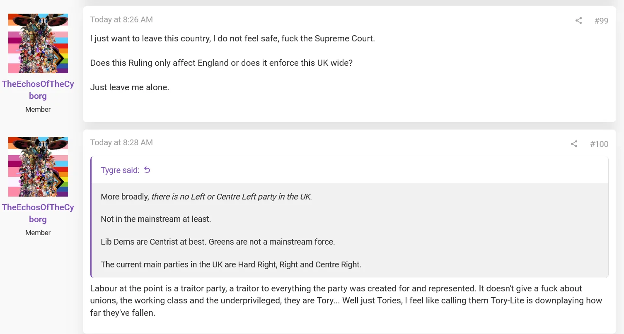Open TheEchosOfTheCyborg profile from first post

coord(38,90)
